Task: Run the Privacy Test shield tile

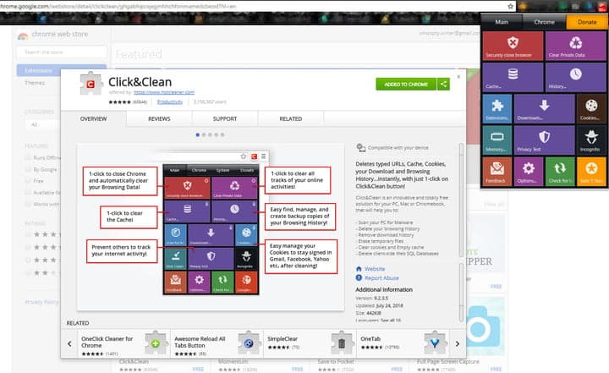Action: pos(544,140)
